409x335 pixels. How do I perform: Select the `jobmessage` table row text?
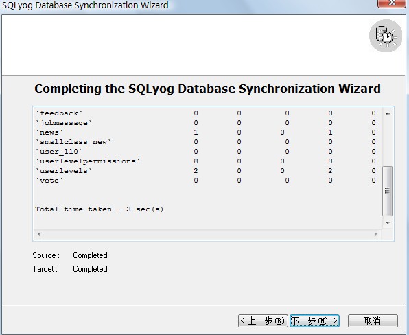(x=64, y=123)
